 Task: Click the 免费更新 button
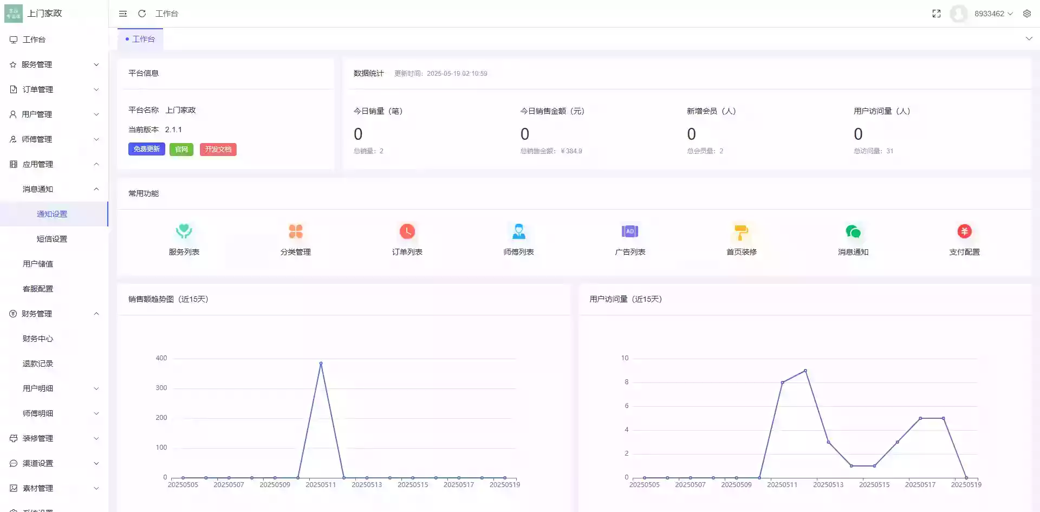click(146, 149)
